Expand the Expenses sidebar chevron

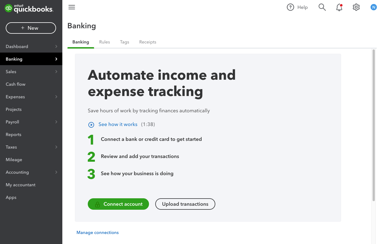point(56,97)
